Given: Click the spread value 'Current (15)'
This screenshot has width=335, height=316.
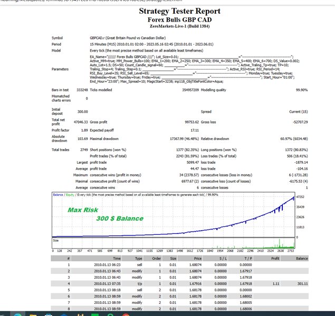Looking at the screenshot, I should [299, 112].
